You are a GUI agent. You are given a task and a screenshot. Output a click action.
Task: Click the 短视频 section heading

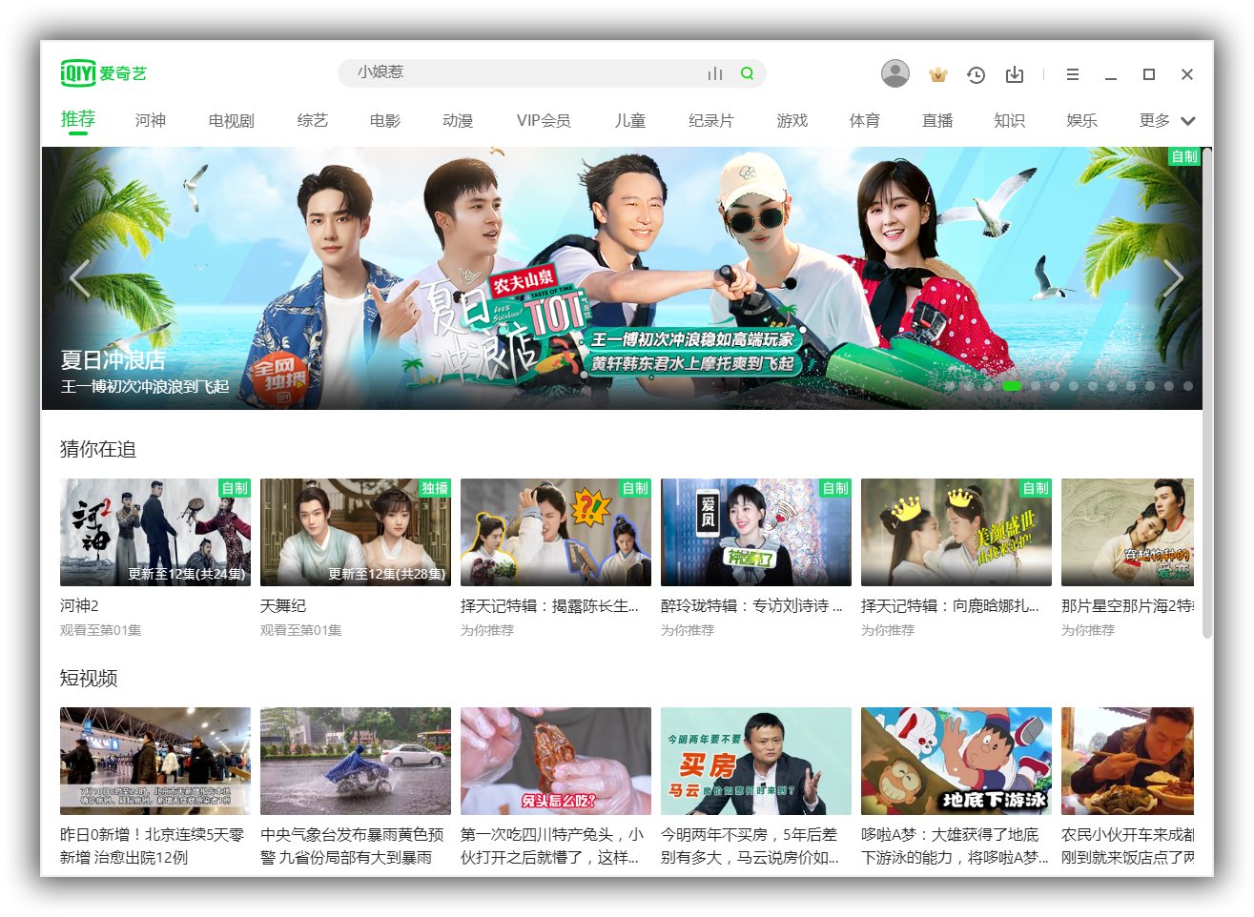[89, 678]
